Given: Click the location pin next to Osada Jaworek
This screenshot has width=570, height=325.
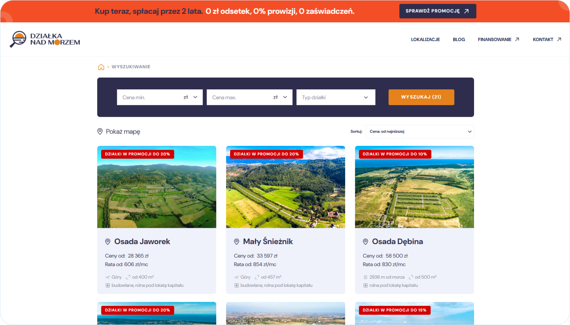Looking at the screenshot, I should pos(108,242).
